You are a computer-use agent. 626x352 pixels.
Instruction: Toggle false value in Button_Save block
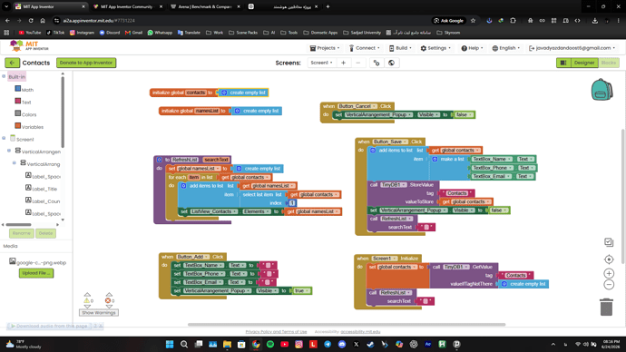[499, 210]
